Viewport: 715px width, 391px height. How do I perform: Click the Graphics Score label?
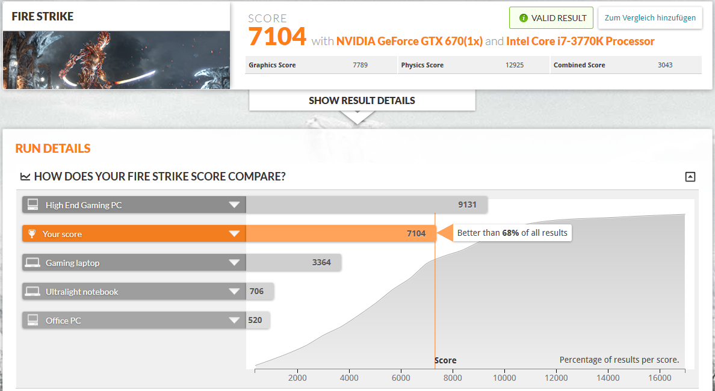(272, 65)
